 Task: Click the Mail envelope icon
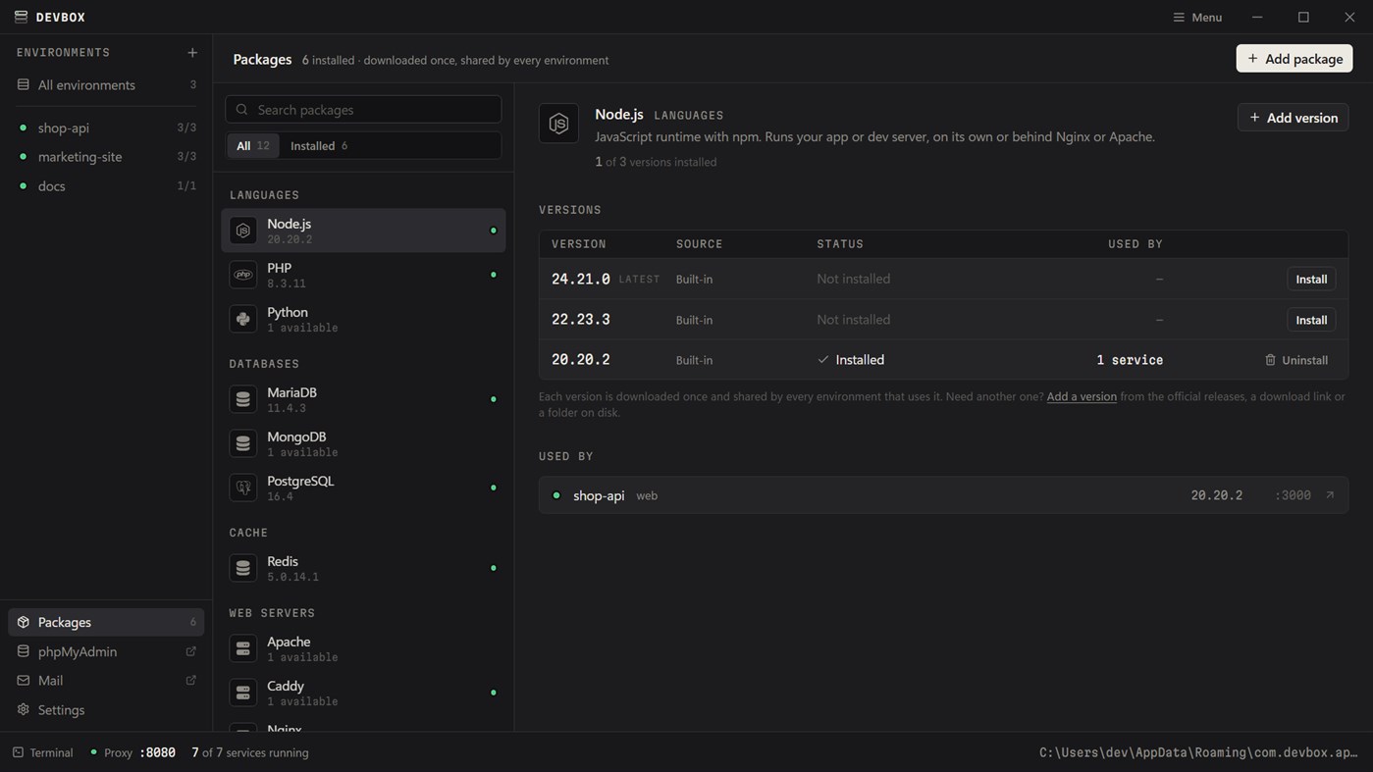tap(24, 680)
